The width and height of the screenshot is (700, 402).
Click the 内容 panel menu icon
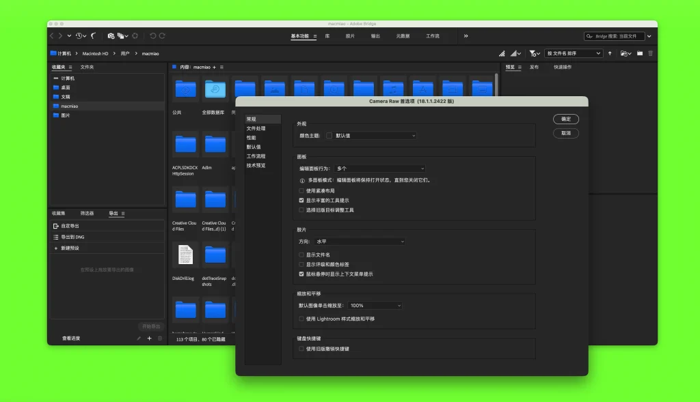coord(221,68)
